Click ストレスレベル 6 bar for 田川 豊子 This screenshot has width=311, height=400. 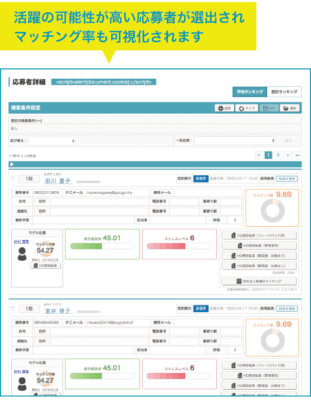179,246
